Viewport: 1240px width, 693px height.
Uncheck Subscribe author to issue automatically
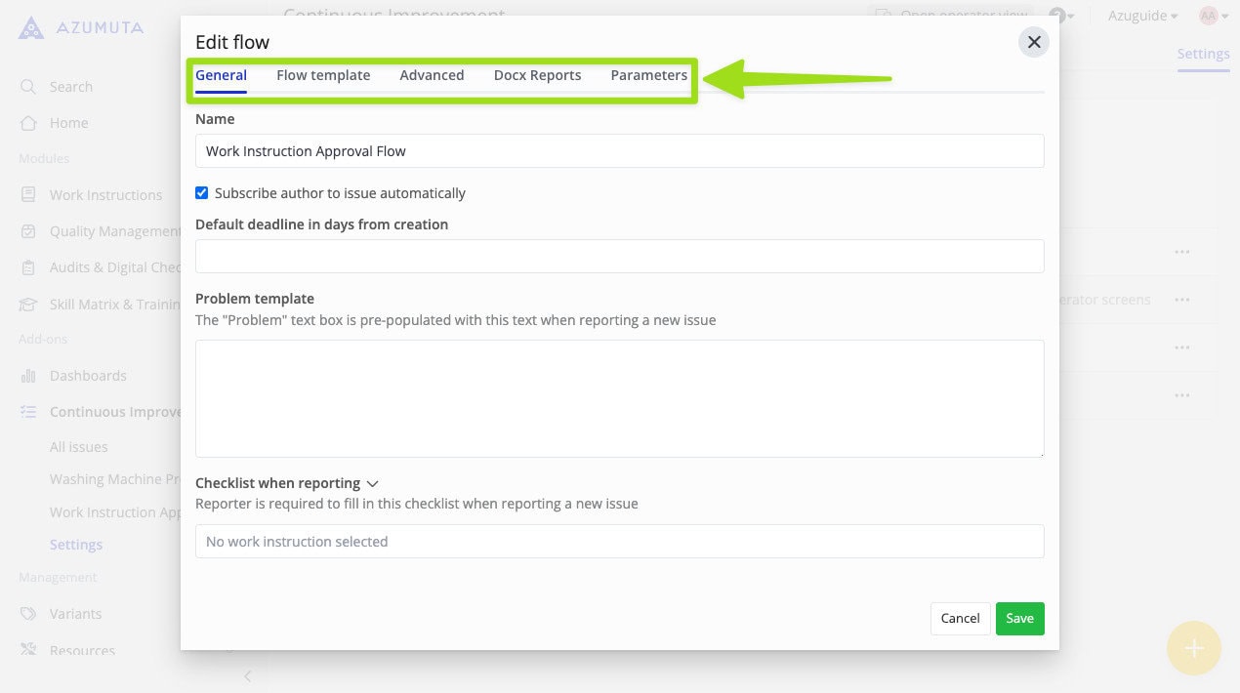pyautogui.click(x=202, y=193)
